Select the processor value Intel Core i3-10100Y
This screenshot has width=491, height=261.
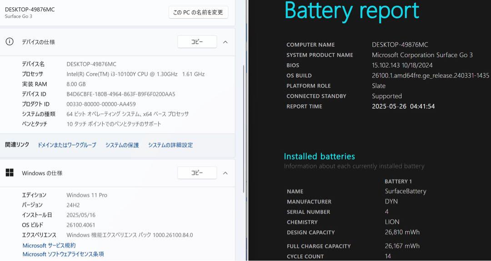135,74
